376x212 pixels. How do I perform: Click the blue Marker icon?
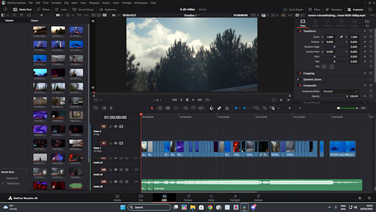click(x=244, y=108)
